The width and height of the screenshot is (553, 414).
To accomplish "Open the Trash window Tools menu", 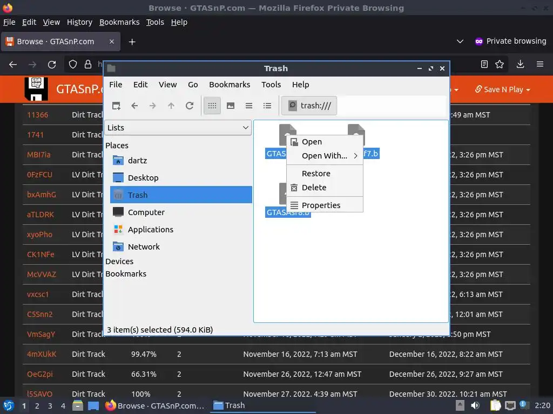I will click(x=271, y=85).
